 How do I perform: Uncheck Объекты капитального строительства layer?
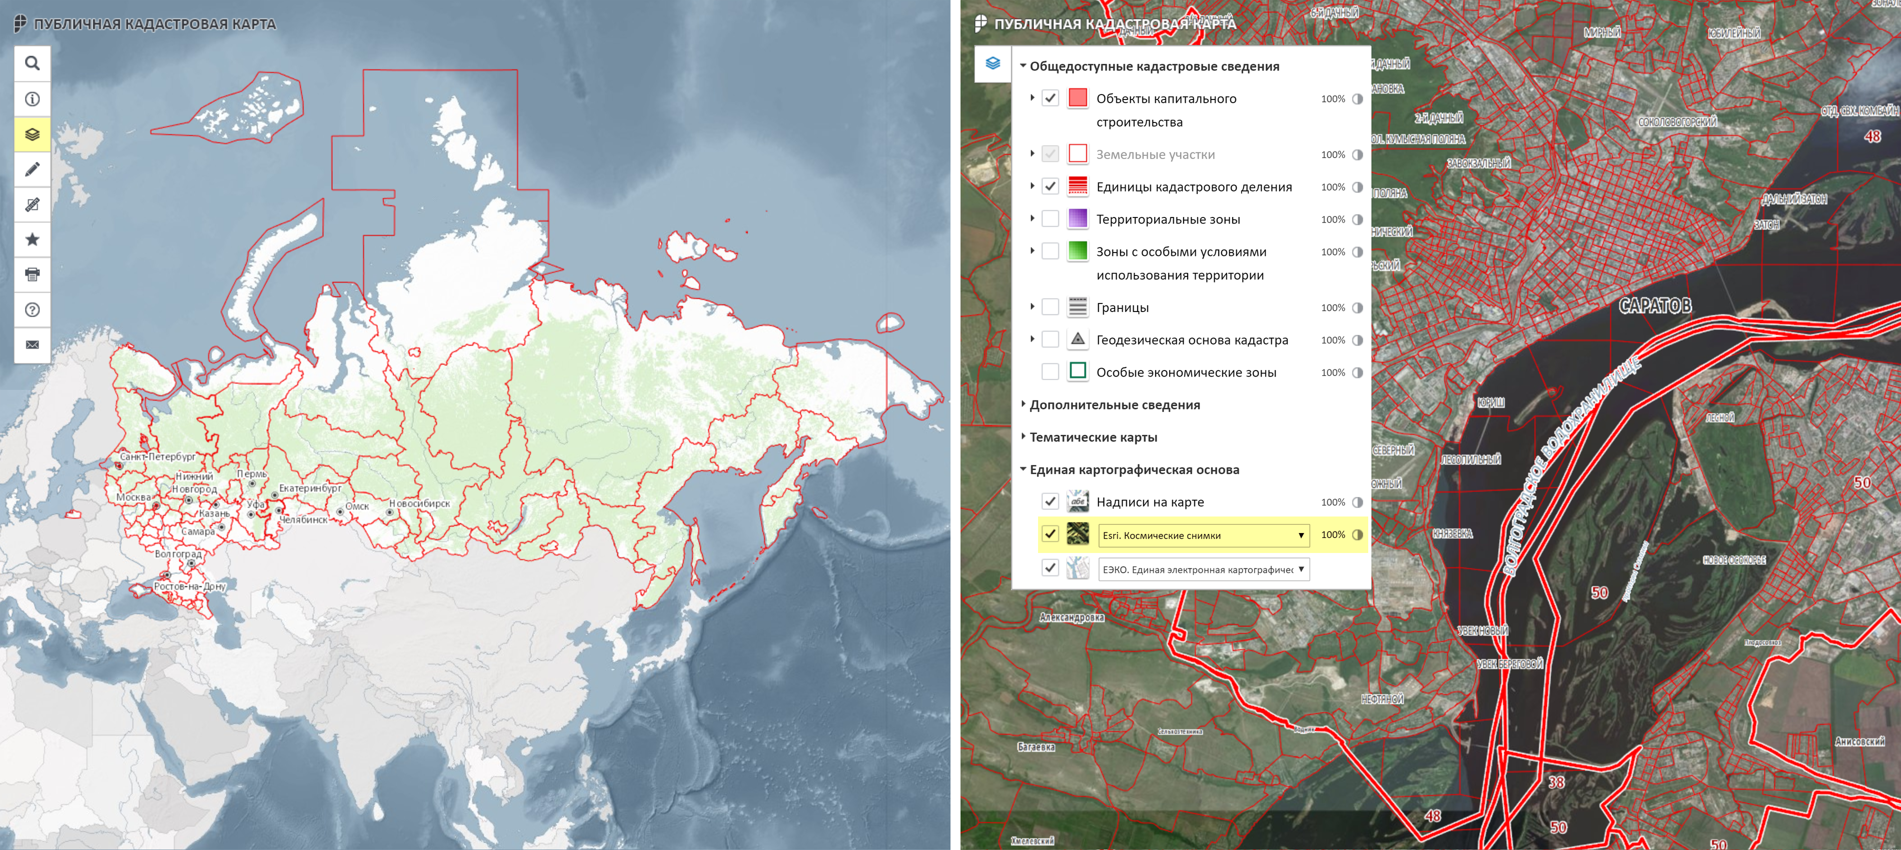pyautogui.click(x=1050, y=98)
